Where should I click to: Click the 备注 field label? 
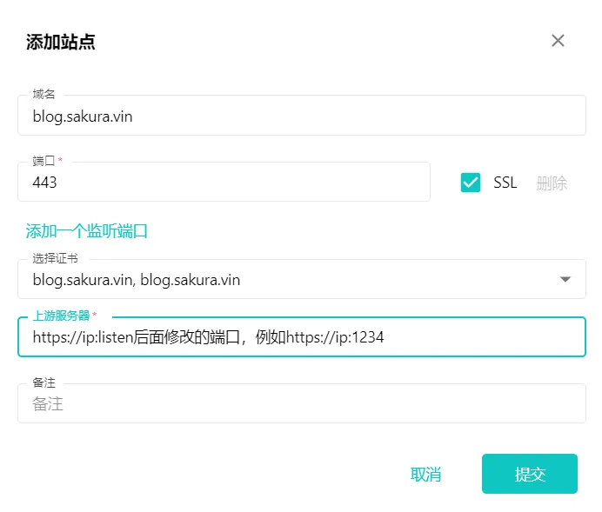click(43, 382)
